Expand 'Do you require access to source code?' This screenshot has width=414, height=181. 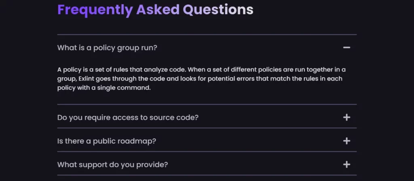(x=128, y=117)
